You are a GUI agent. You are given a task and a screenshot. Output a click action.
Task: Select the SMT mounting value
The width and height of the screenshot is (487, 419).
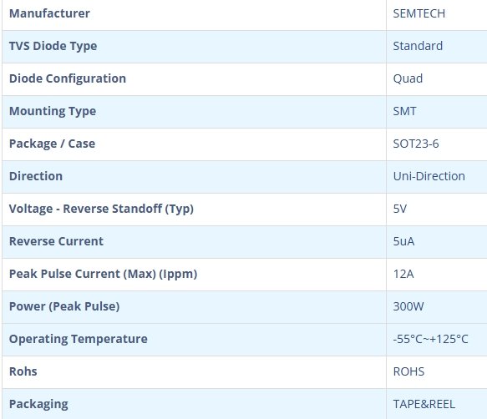click(404, 111)
